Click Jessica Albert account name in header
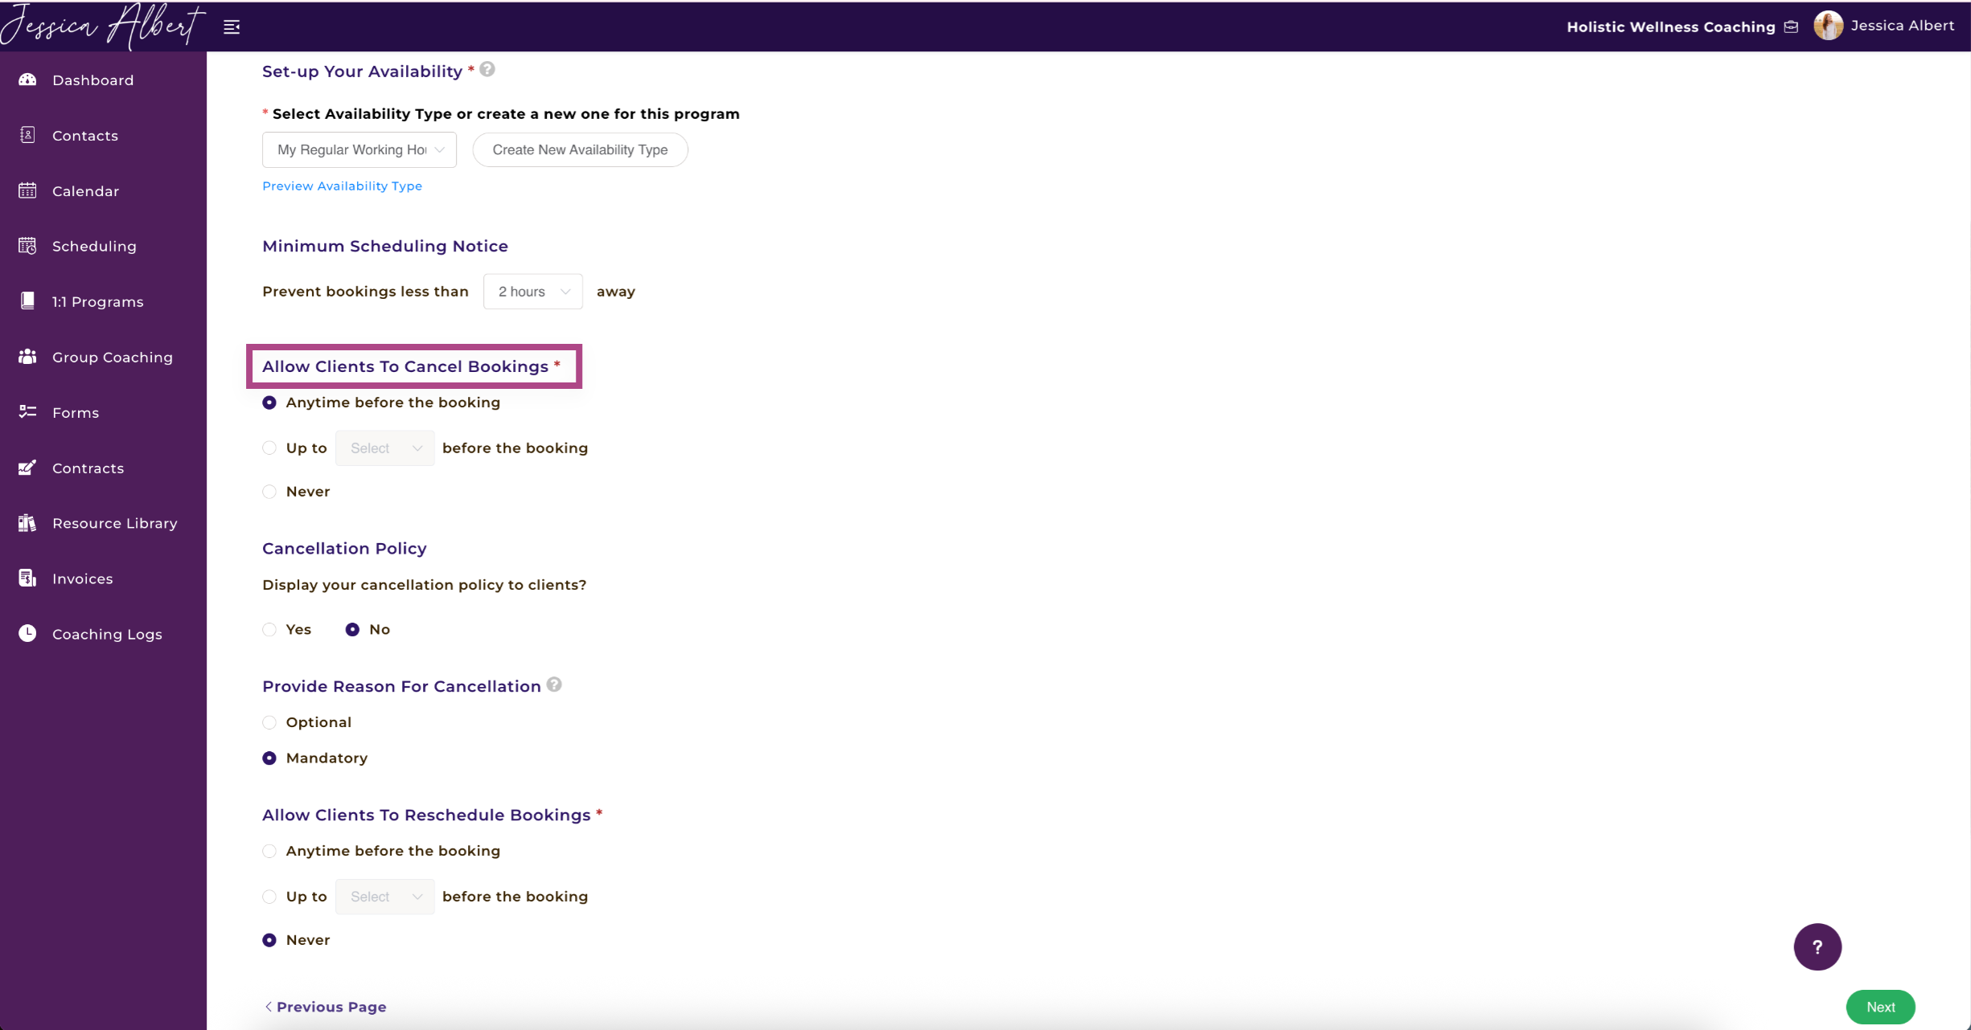The image size is (1971, 1030). (x=1902, y=26)
